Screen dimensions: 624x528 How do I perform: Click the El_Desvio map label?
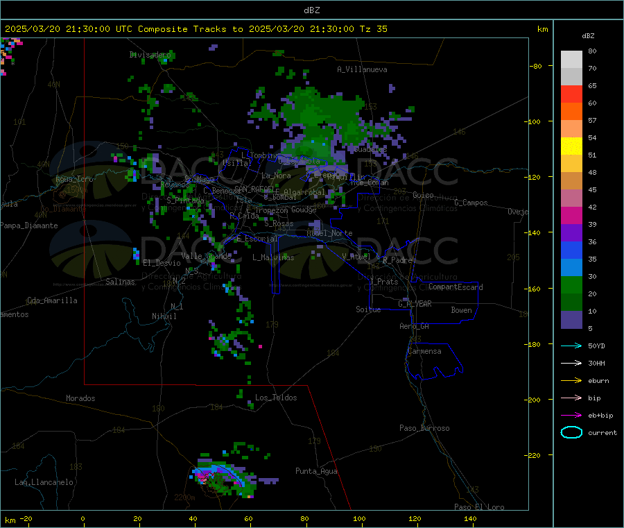[x=162, y=263]
